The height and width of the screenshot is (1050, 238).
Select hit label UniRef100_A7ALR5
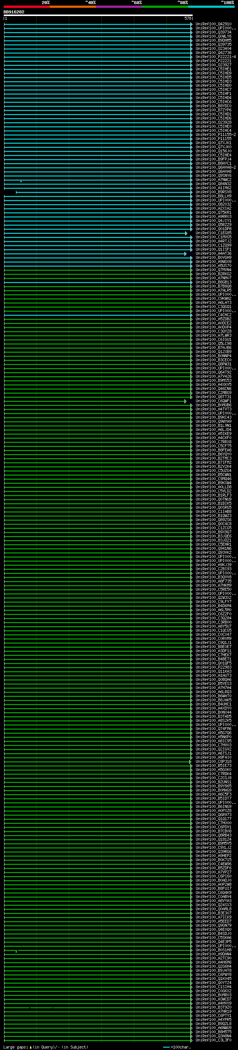pyautogui.click(x=213, y=290)
